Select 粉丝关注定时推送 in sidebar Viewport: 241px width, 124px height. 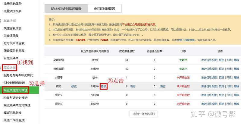coord(15,90)
